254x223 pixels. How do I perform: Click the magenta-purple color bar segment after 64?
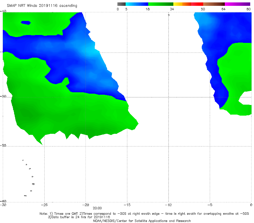pyautogui.click(x=238, y=4)
